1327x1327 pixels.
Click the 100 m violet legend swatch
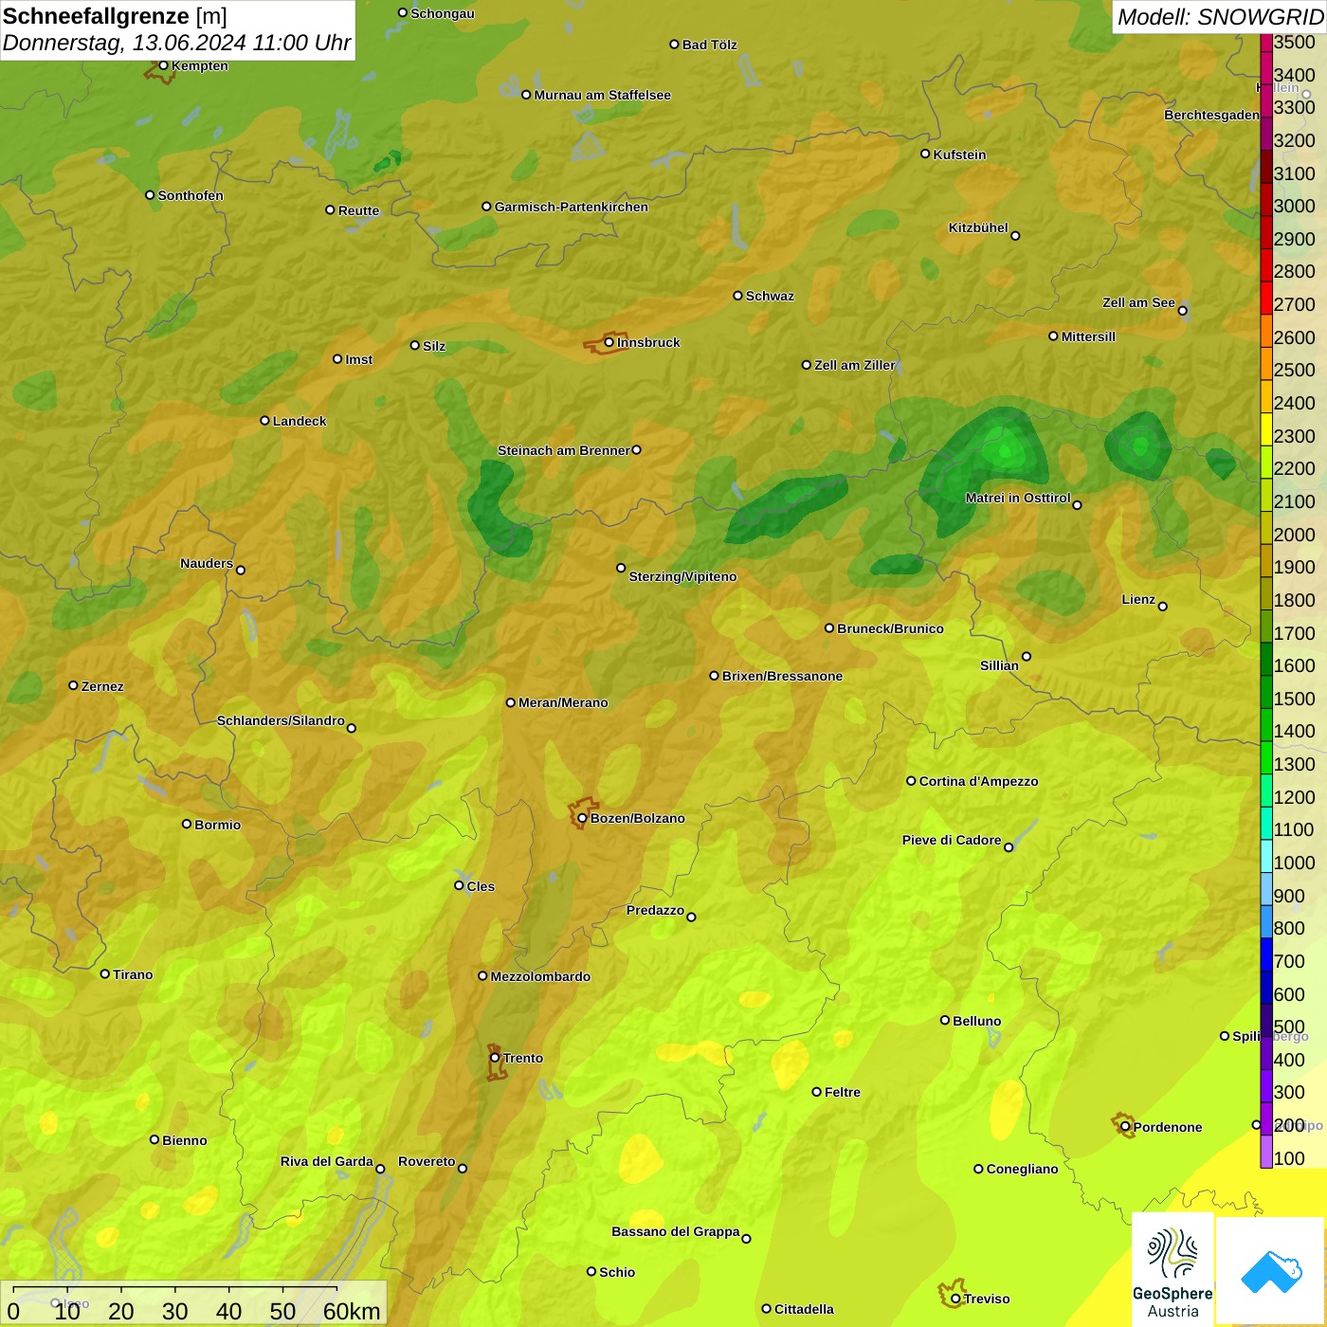1266,1154
